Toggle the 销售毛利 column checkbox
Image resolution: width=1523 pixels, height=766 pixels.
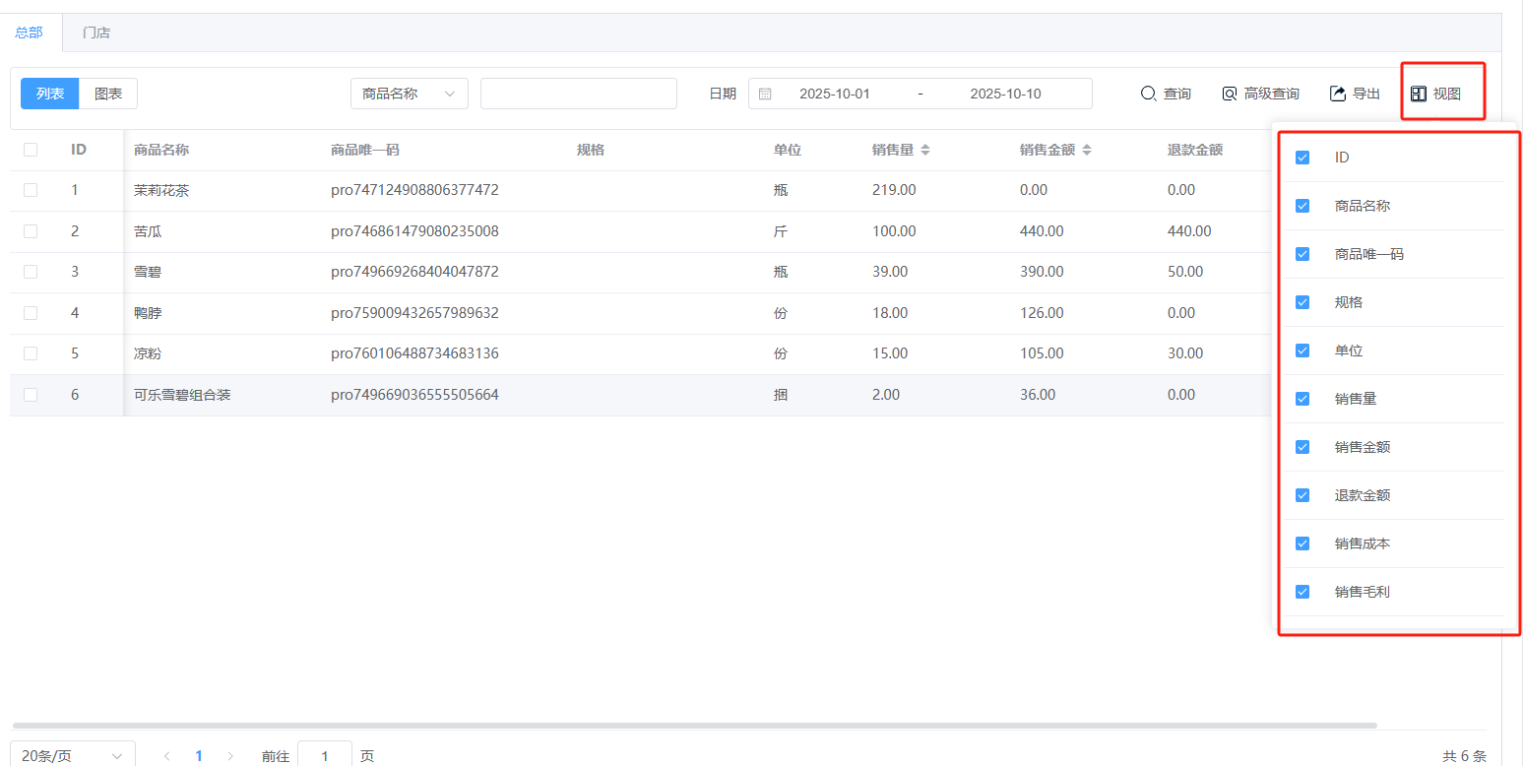[x=1302, y=592]
